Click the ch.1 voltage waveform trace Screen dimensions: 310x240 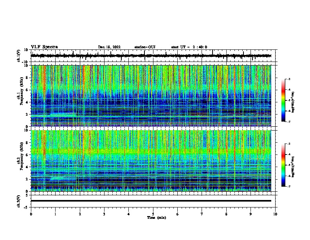pyautogui.click(x=151, y=56)
